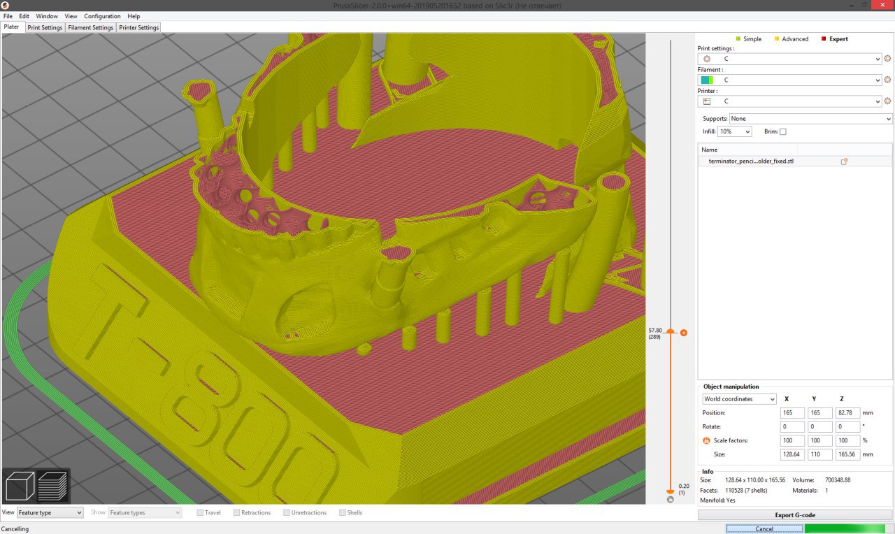
Task: Click the Scale factors X input field
Action: click(x=792, y=441)
